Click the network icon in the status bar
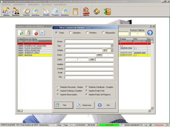 pos(151,125)
